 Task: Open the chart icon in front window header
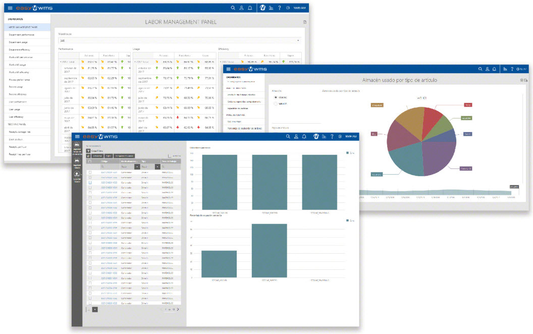tap(324, 136)
